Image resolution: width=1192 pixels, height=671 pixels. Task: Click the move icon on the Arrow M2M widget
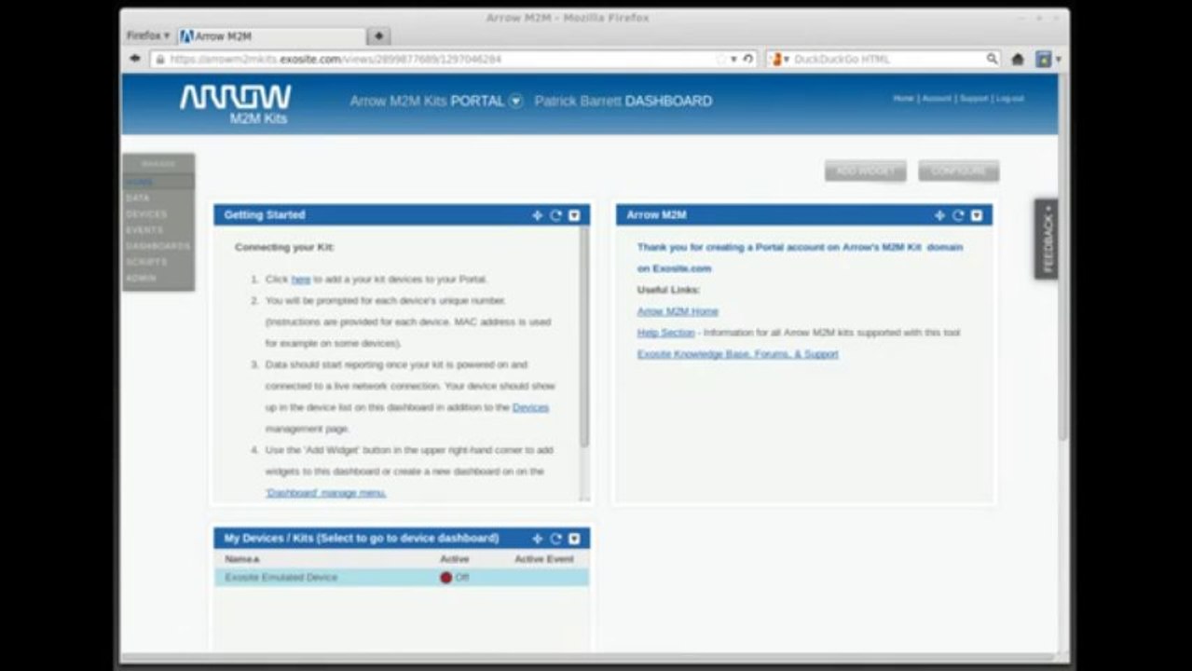coord(939,215)
